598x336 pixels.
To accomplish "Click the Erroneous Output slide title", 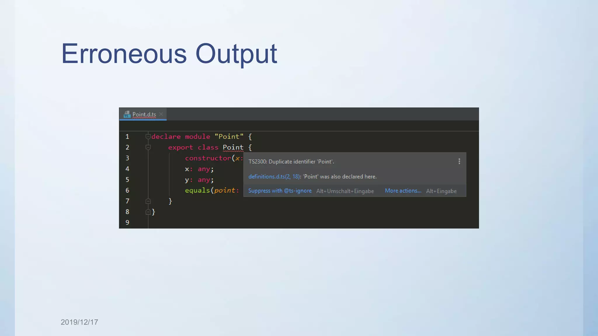I will tap(169, 54).
